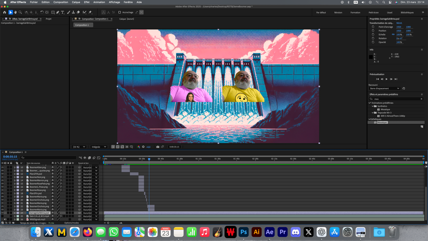428x241 pixels.
Task: Expand the Plan2FIN.psd layer properties
Action: click(x=15, y=174)
